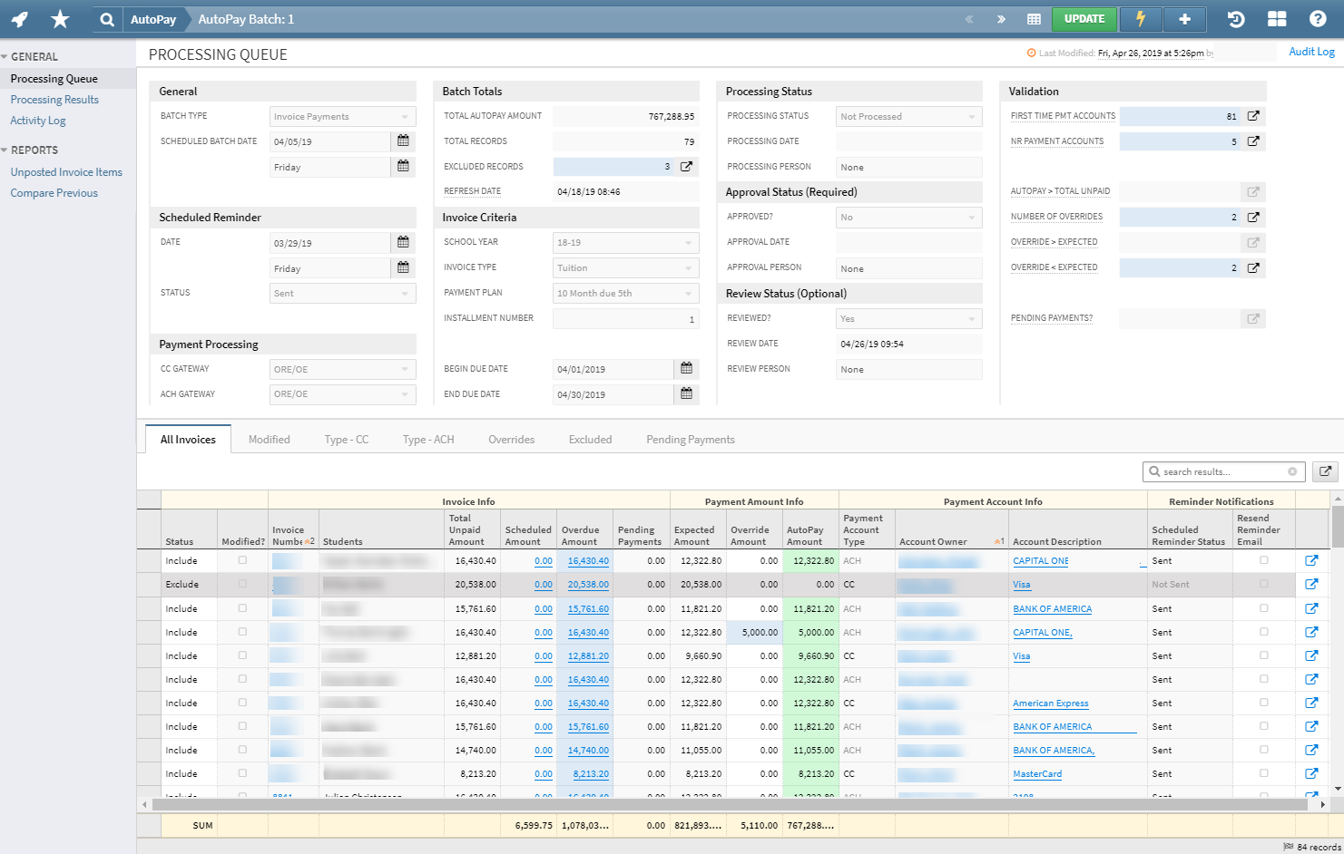Open the Processing Status dropdown
This screenshot has height=854, width=1344.
(907, 116)
